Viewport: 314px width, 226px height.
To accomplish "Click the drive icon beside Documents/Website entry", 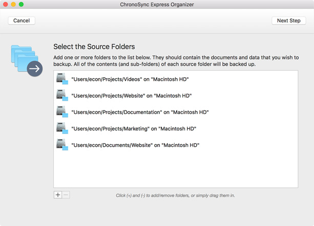I will click(x=62, y=145).
